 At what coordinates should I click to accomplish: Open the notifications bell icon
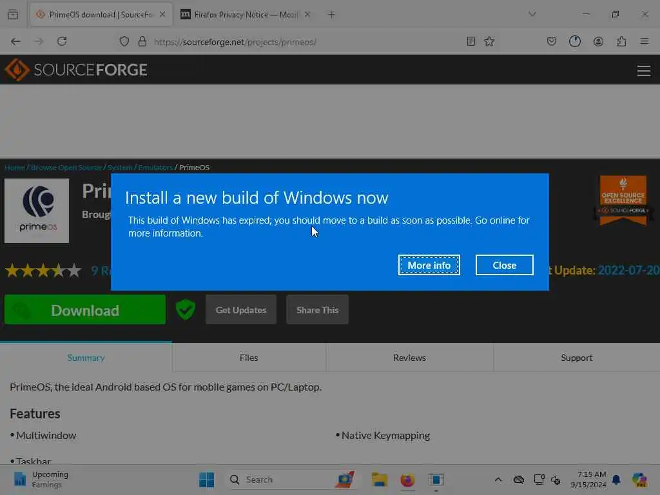click(x=616, y=480)
